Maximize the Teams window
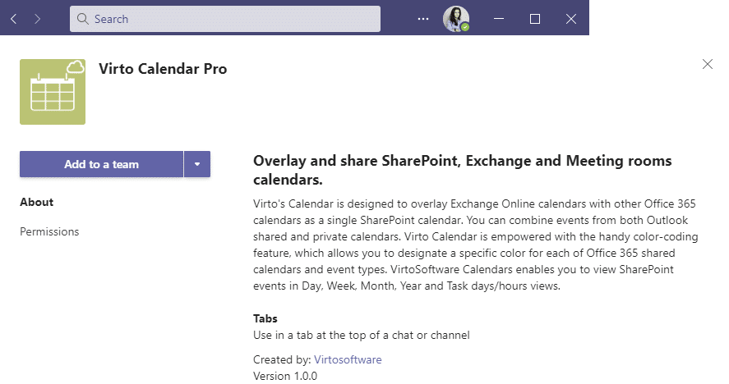This screenshot has height=384, width=729. coord(535,19)
